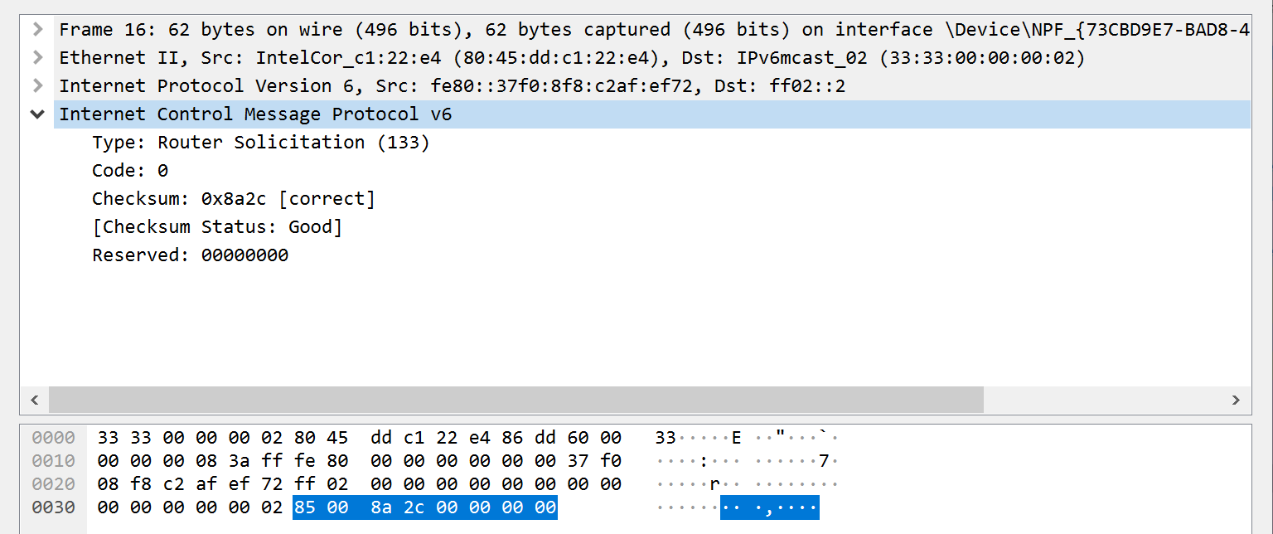The image size is (1273, 534).
Task: Select the Checksum: 0x8a2c line
Action: coord(233,199)
